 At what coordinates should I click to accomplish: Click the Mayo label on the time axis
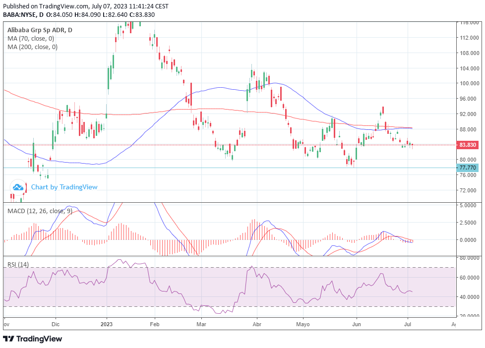[x=303, y=324]
